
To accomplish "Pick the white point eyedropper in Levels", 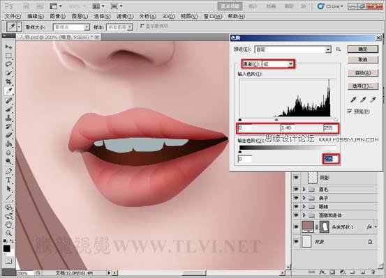I will coord(373,100).
